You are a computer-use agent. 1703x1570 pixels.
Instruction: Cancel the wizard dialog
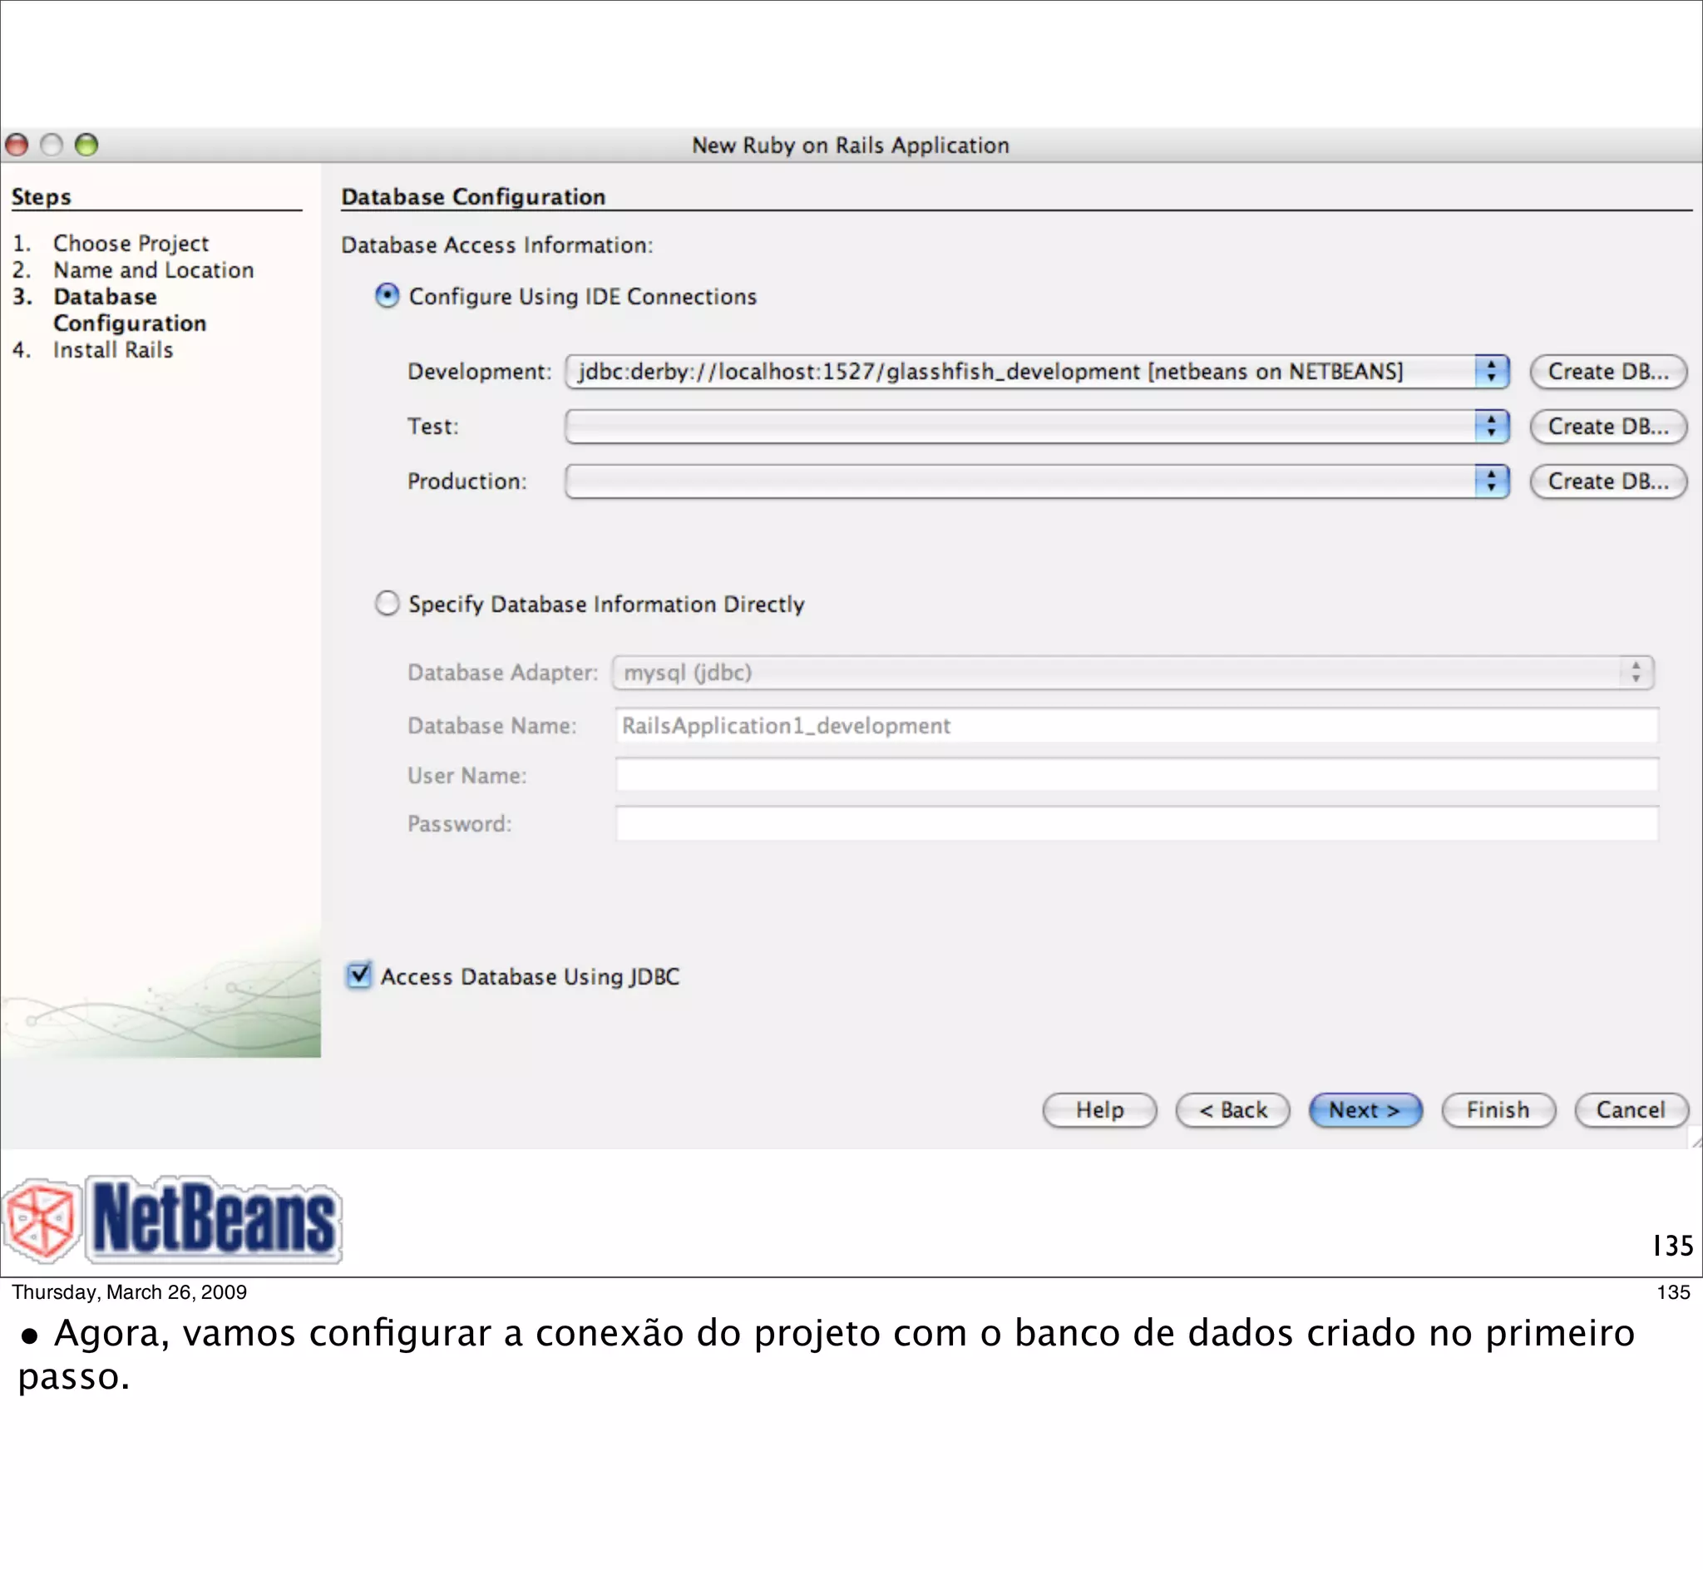coord(1630,1109)
